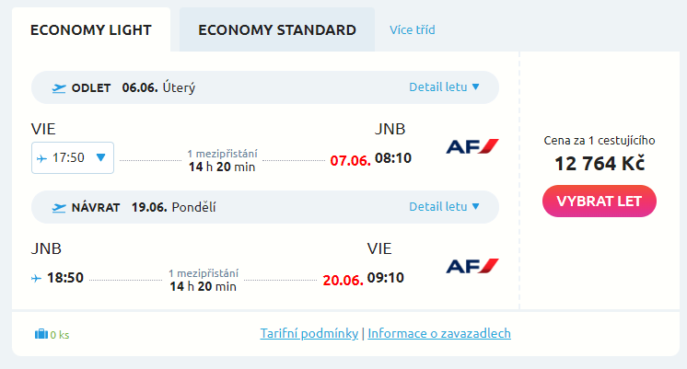Viewport: 687px width, 369px height.
Task: Click the plane icon inside the 17:50 selector
Action: click(x=41, y=157)
